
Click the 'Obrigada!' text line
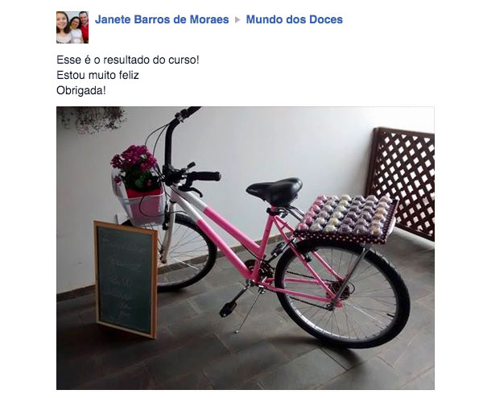tap(81, 90)
